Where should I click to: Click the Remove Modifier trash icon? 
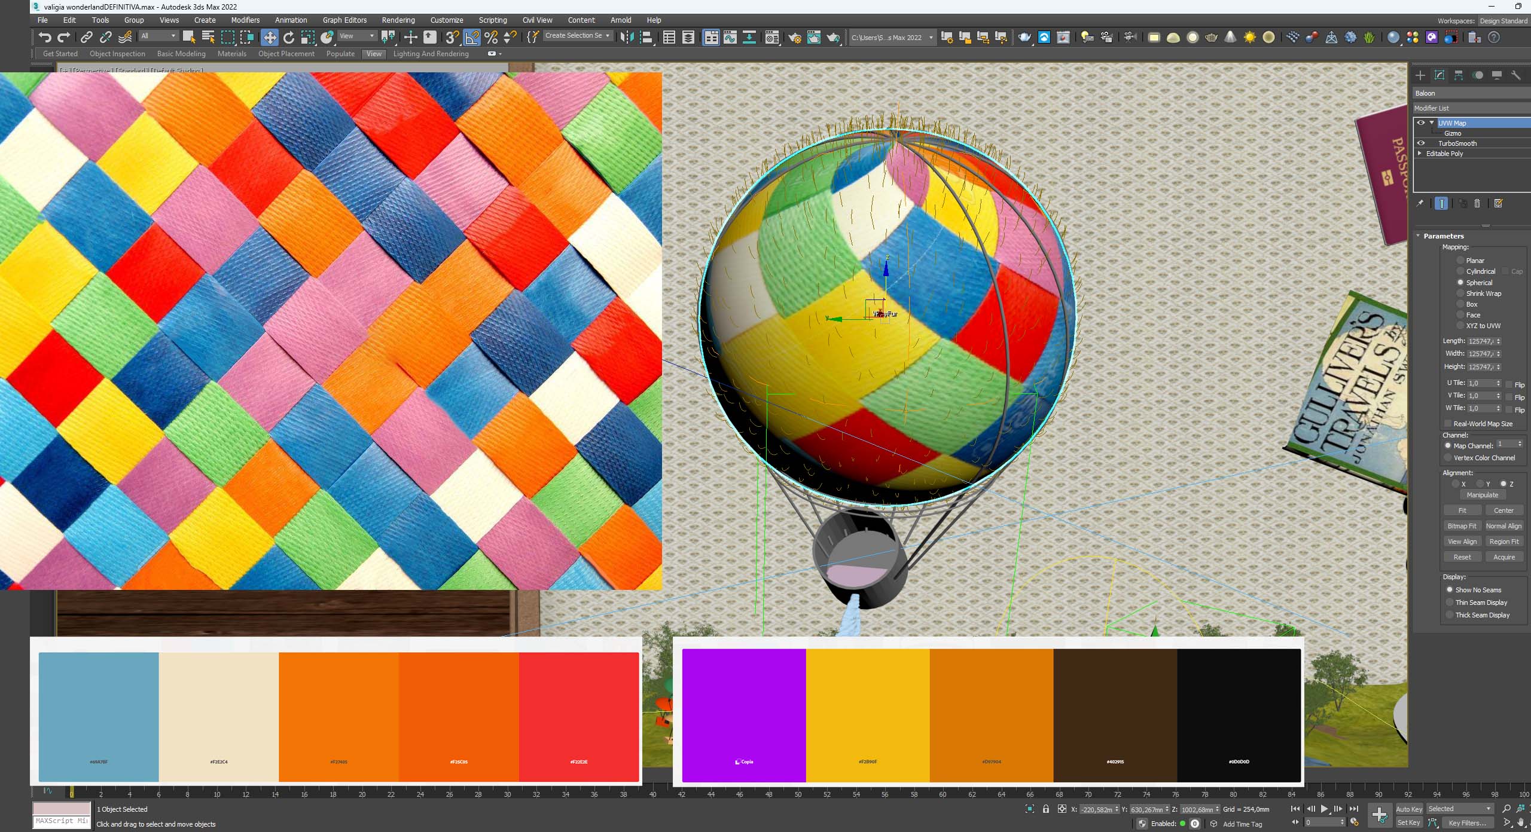tap(1477, 204)
